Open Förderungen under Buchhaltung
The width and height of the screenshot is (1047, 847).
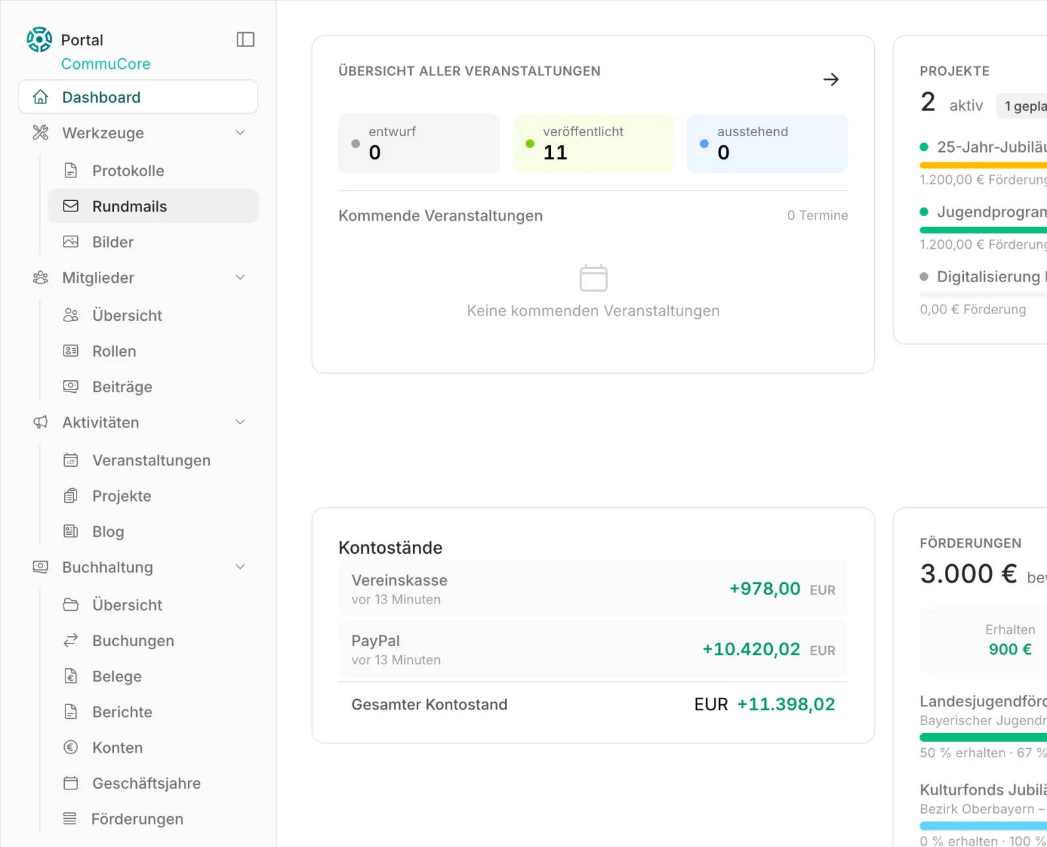[153, 818]
